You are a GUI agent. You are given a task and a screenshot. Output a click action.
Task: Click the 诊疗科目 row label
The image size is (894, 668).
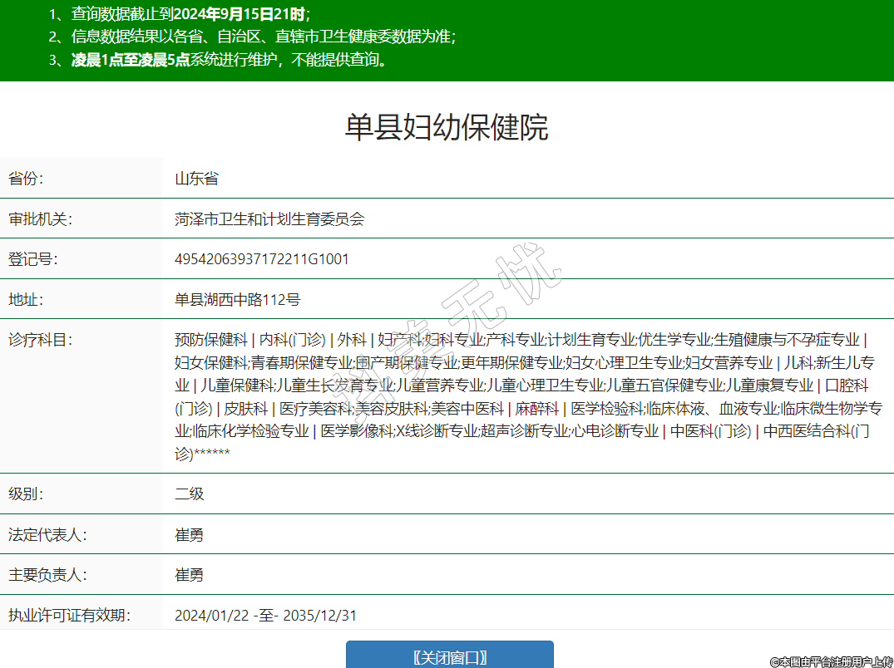(x=40, y=340)
